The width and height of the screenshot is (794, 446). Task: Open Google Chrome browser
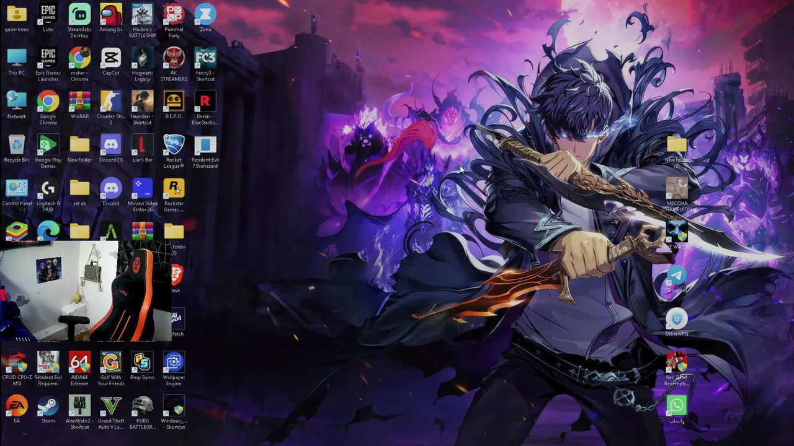(x=48, y=107)
